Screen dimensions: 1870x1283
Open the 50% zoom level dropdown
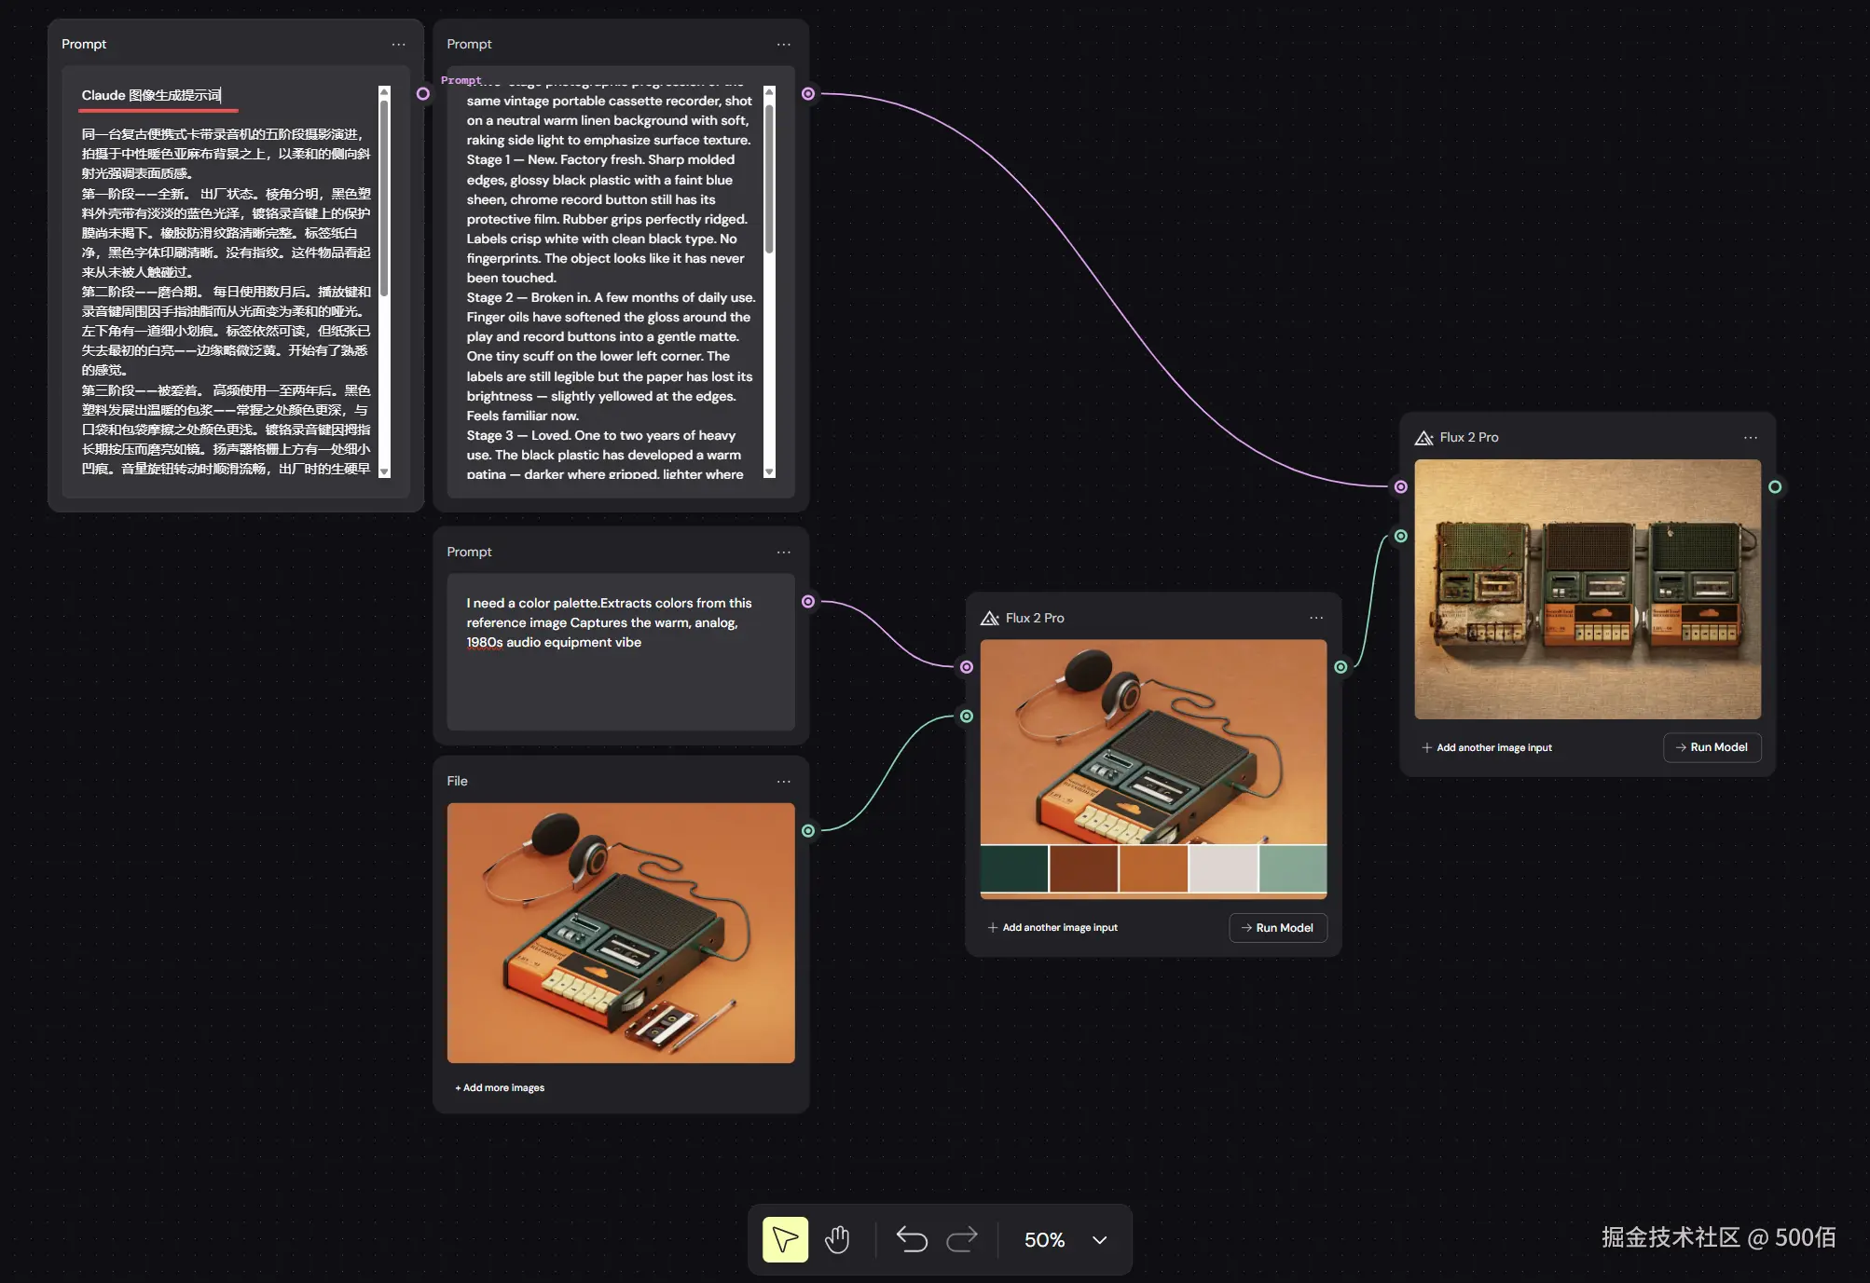1100,1240
